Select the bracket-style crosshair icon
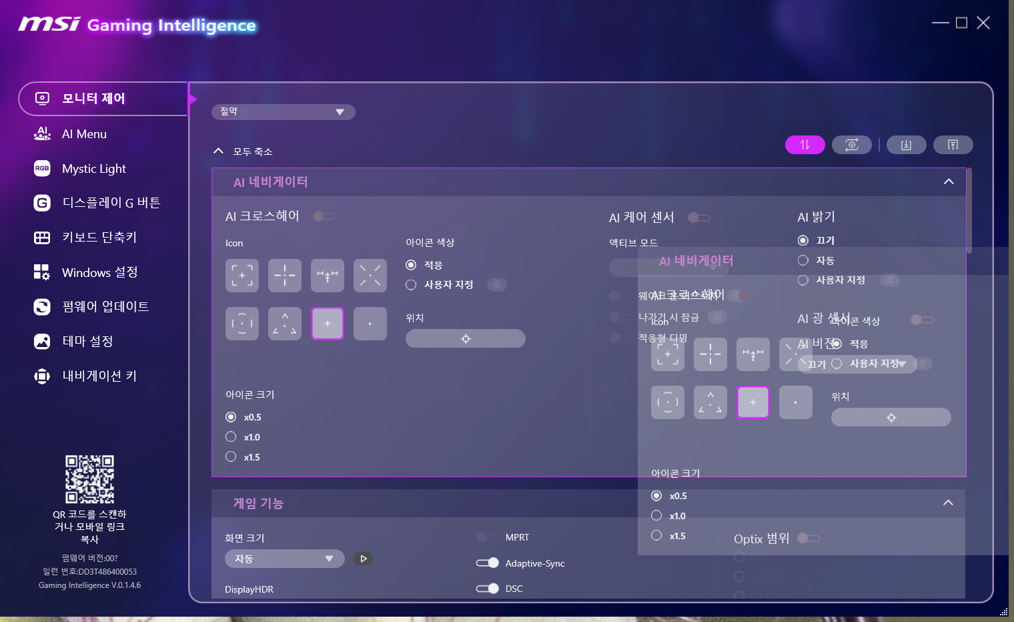This screenshot has height=622, width=1014. 242,276
